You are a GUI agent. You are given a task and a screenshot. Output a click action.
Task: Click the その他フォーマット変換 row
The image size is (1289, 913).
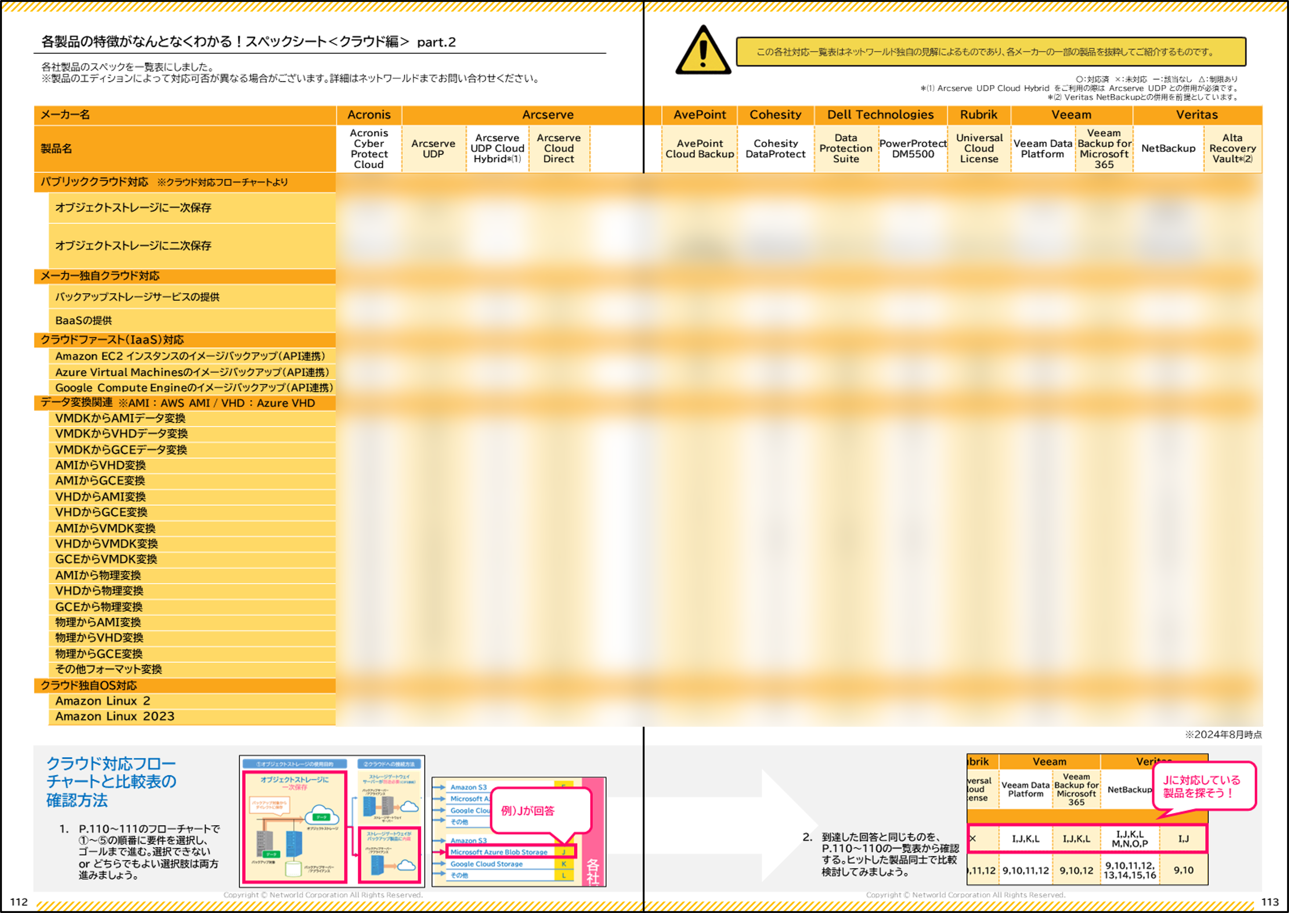(192, 669)
